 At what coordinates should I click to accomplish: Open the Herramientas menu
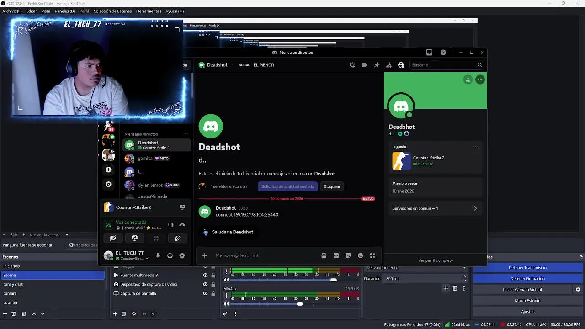tap(149, 11)
